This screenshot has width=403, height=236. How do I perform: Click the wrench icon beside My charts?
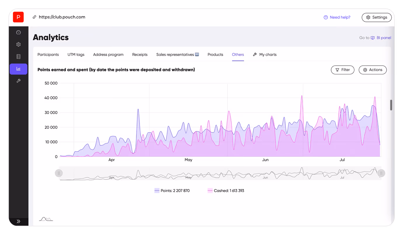click(255, 54)
